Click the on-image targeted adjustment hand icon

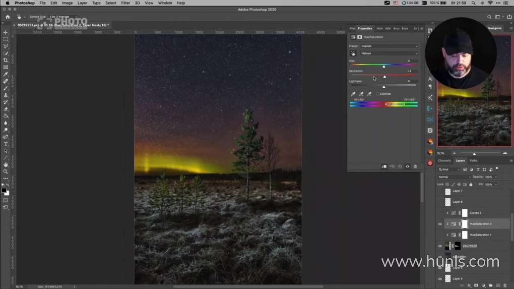pyautogui.click(x=353, y=53)
